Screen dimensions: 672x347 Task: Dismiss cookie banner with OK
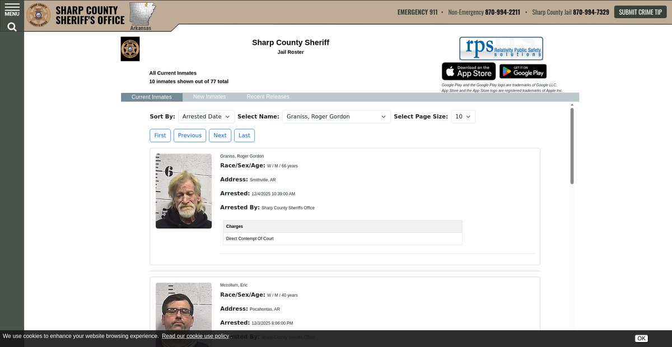(641, 339)
